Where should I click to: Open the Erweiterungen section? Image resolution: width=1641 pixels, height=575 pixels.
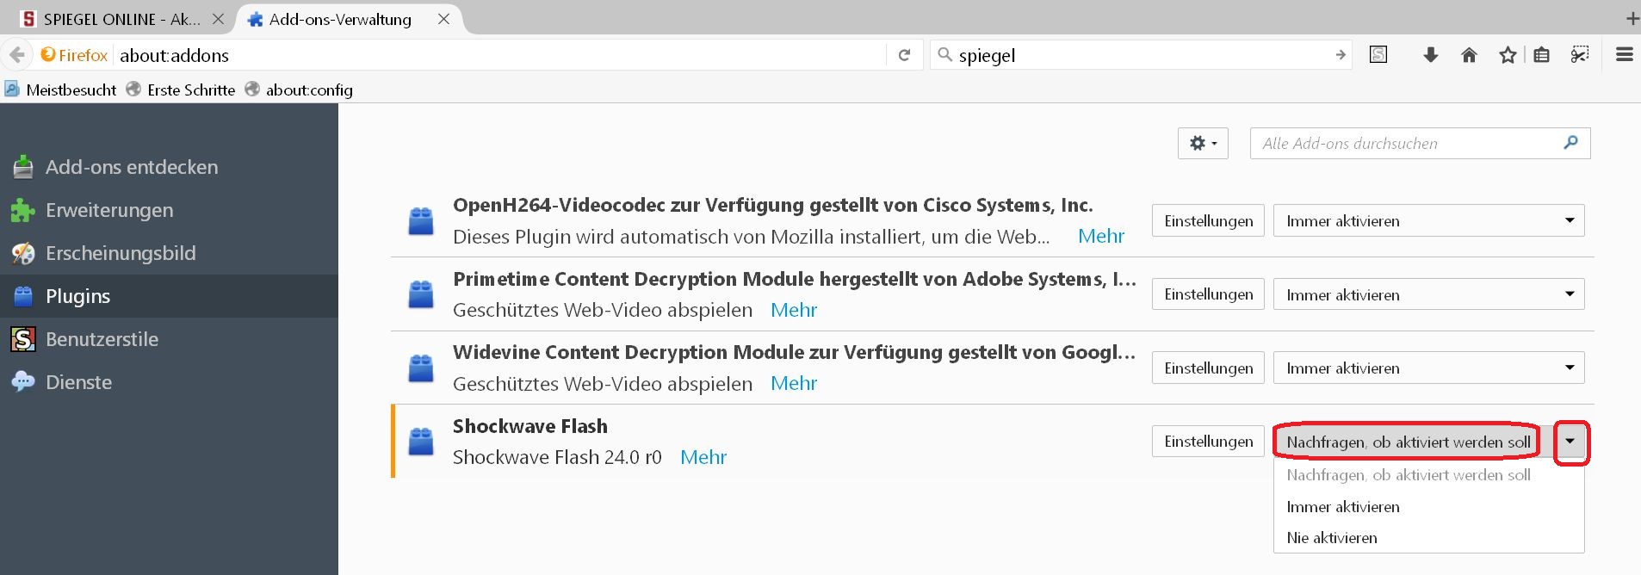[109, 210]
